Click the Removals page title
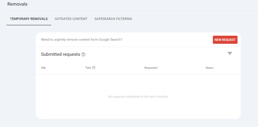The height and width of the screenshot is (127, 258). coord(17,4)
